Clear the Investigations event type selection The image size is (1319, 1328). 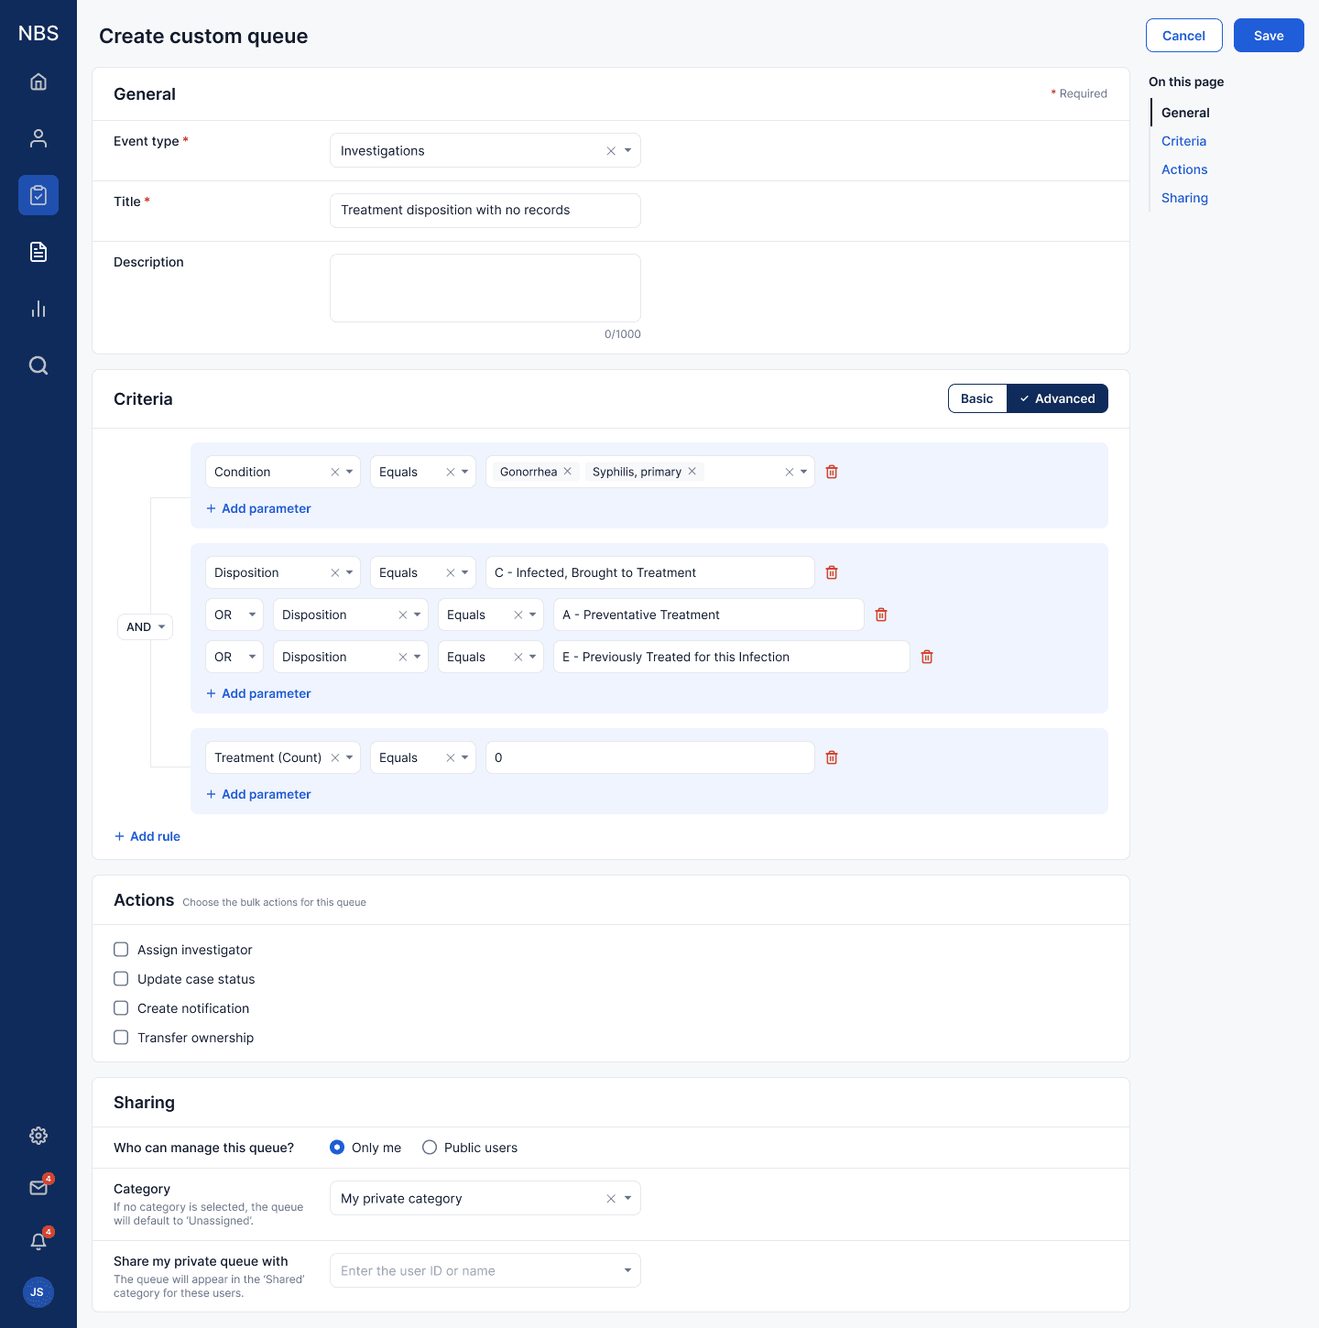[x=611, y=150]
